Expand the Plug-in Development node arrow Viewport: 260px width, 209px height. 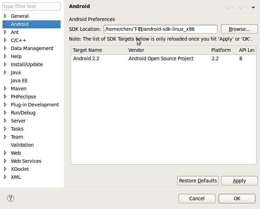click(5, 105)
